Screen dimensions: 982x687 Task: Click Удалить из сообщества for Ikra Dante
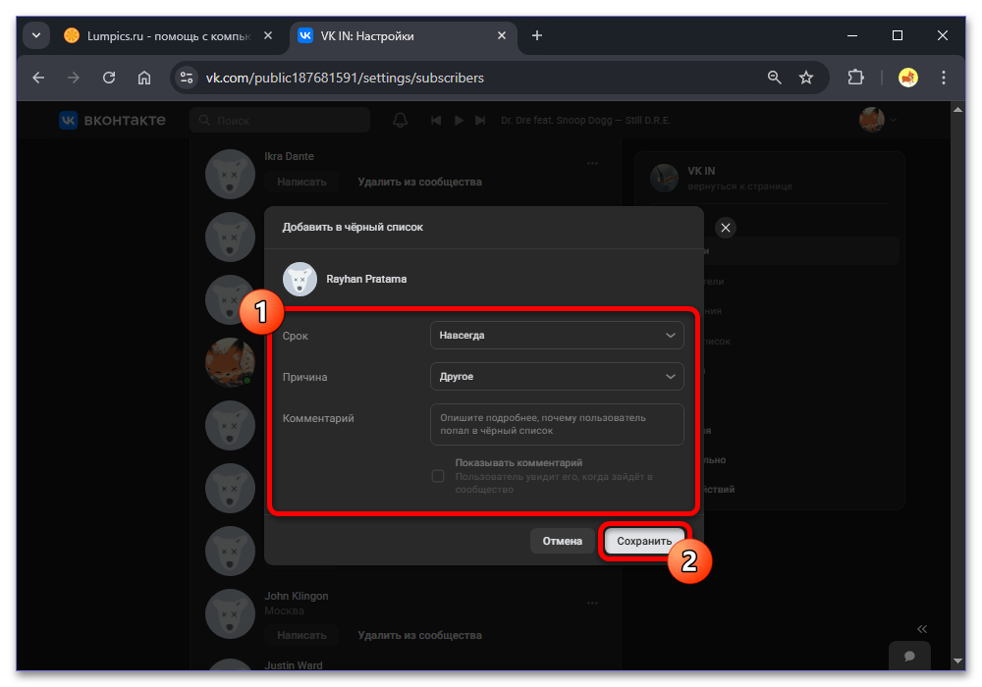[x=419, y=183]
